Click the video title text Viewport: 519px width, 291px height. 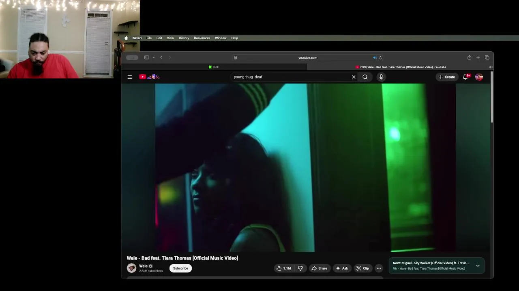coord(182,258)
